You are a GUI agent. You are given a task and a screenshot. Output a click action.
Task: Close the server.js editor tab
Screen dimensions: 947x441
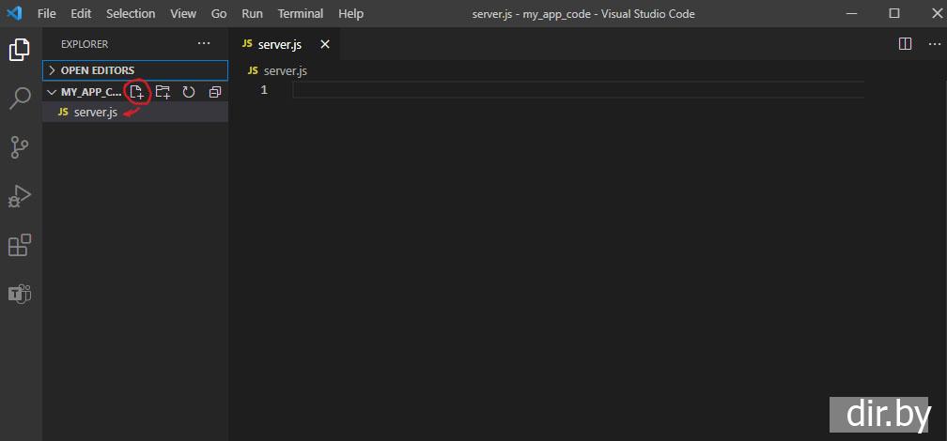pyautogui.click(x=325, y=44)
